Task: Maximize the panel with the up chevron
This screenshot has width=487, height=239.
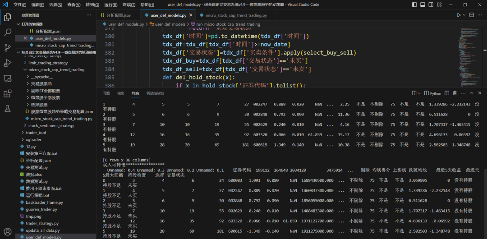Action: coord(472,93)
